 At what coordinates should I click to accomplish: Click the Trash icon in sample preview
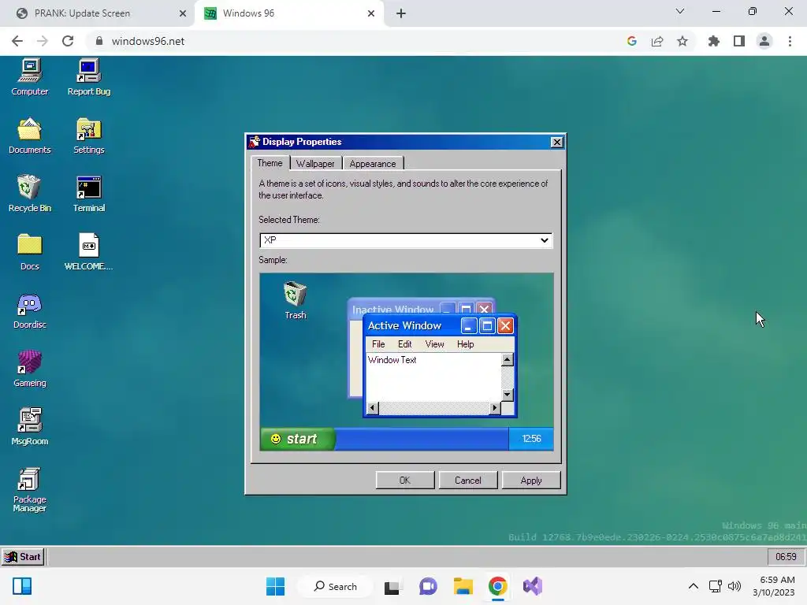[296, 300]
